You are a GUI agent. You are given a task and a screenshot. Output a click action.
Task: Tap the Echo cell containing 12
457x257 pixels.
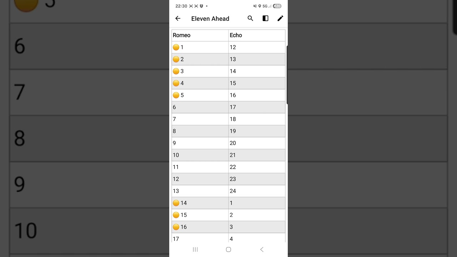click(257, 47)
